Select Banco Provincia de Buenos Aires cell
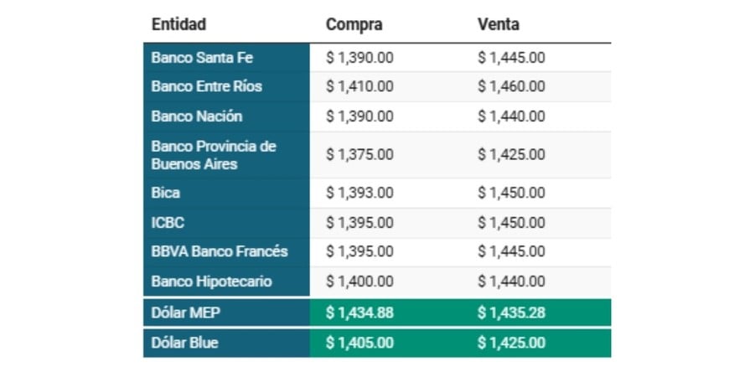The height and width of the screenshot is (367, 729). pos(214,155)
